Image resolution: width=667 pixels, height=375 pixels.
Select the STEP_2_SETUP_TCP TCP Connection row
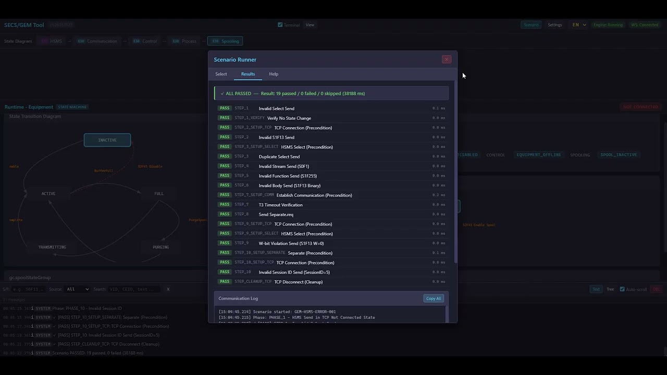(331, 128)
